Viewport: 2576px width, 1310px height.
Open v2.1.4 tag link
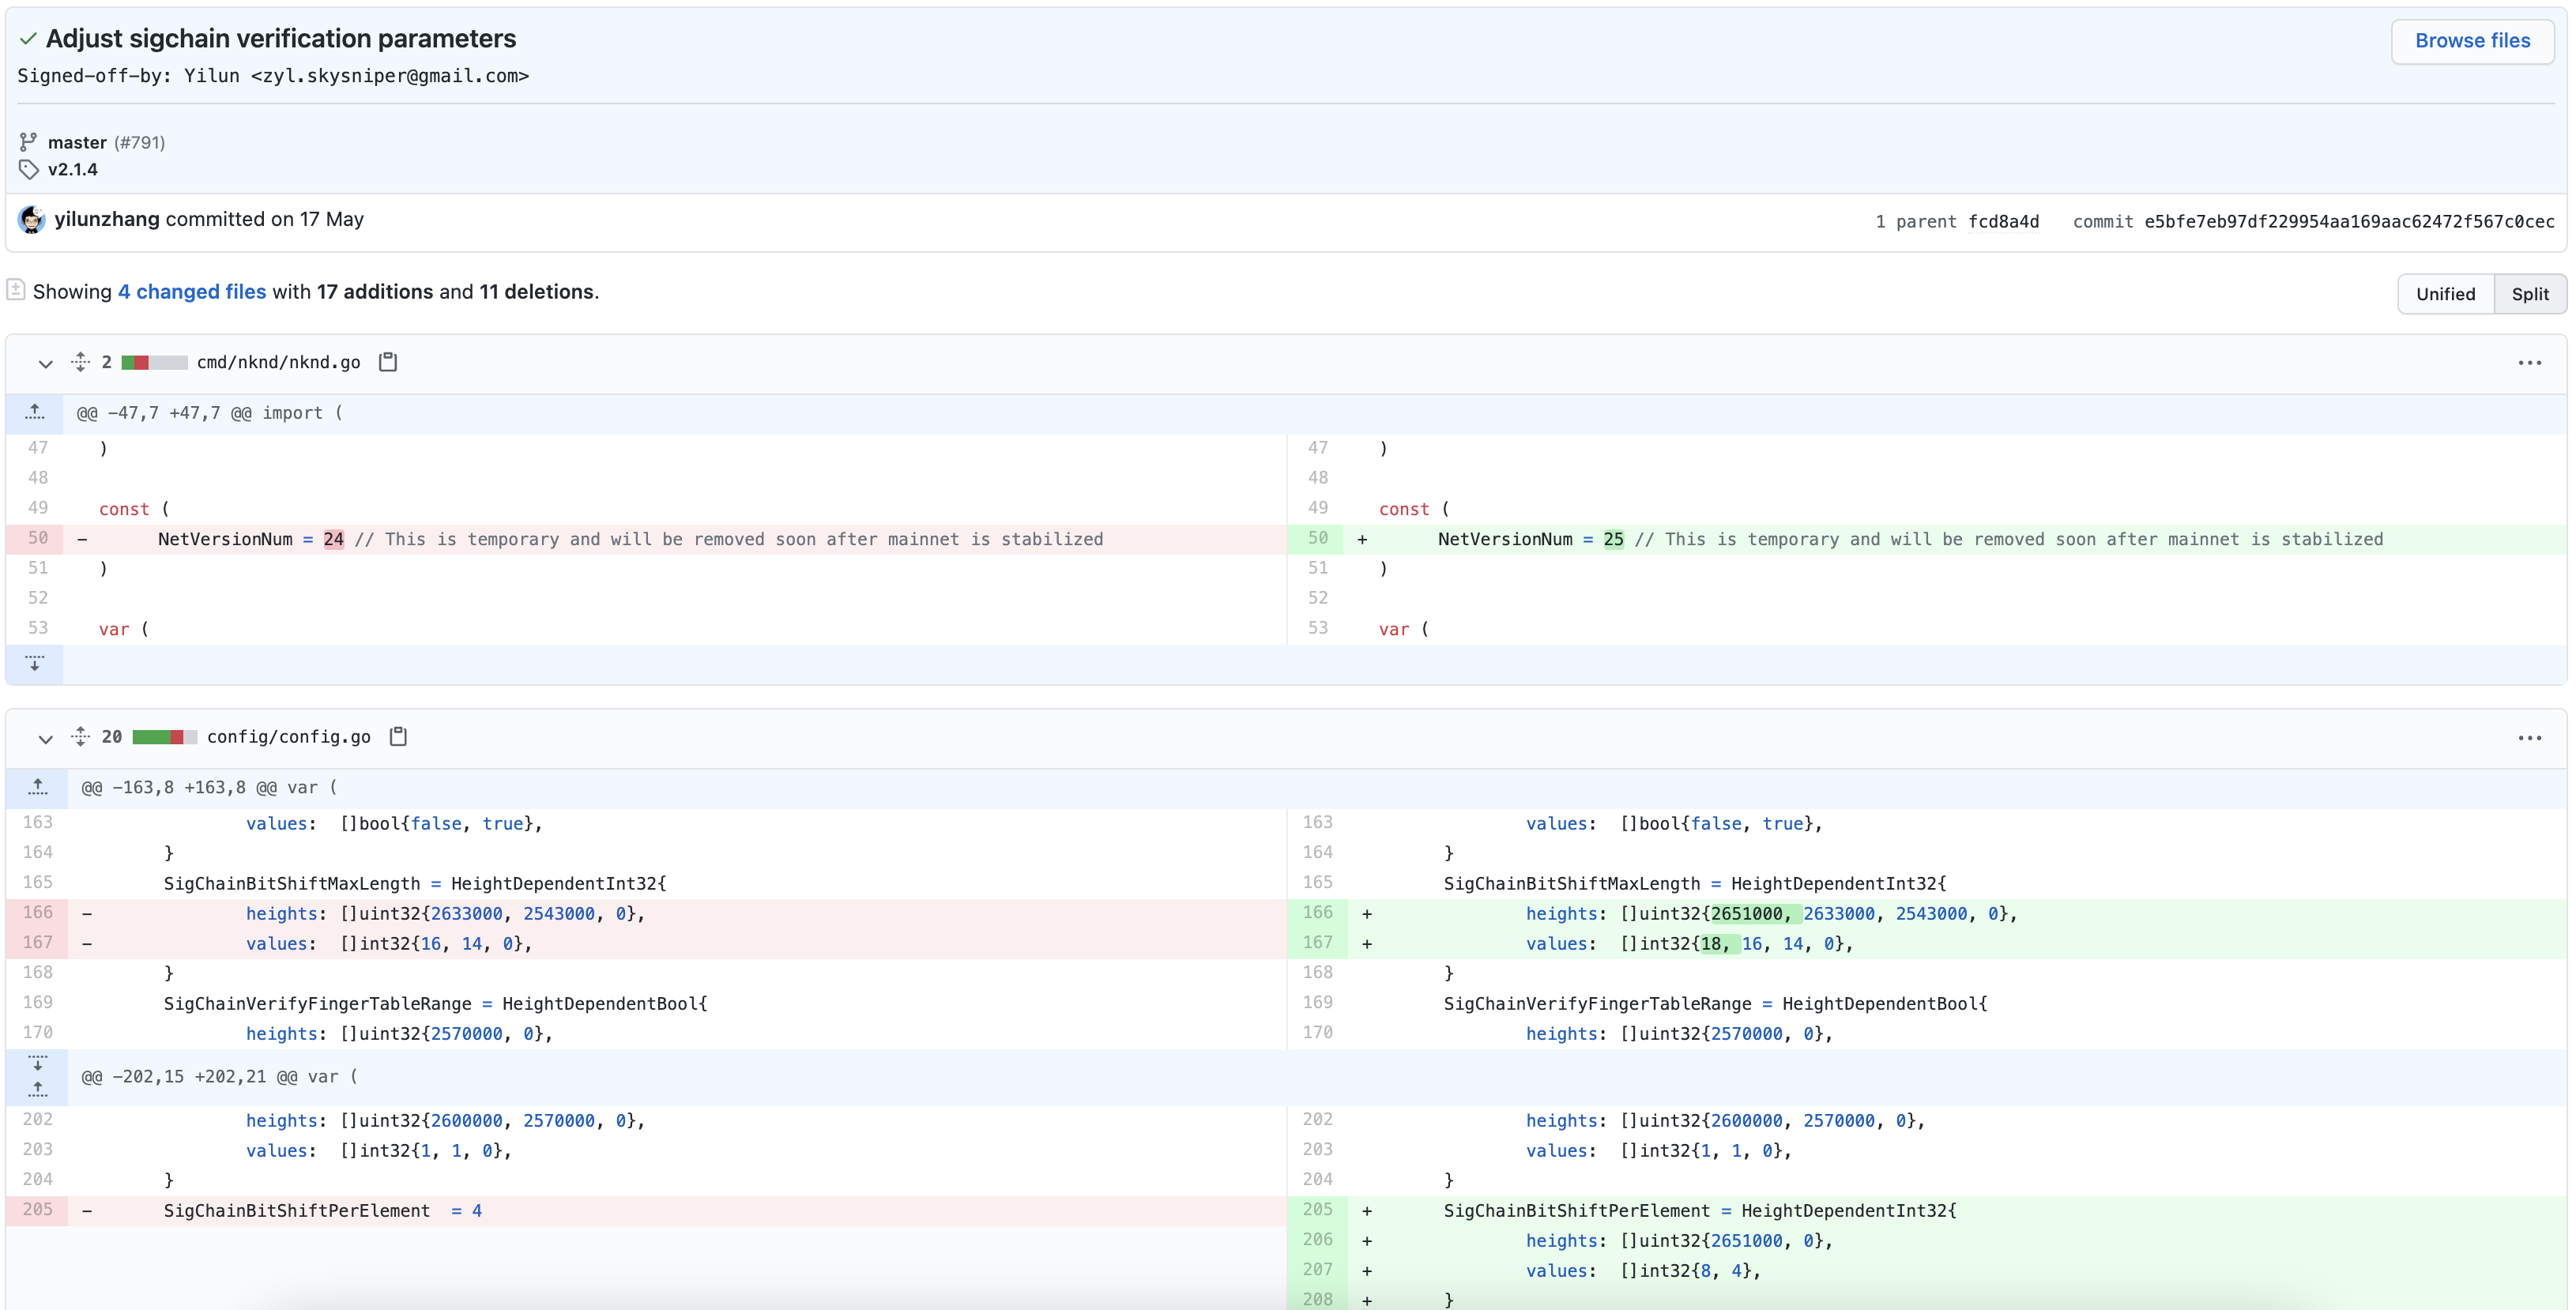[73, 170]
